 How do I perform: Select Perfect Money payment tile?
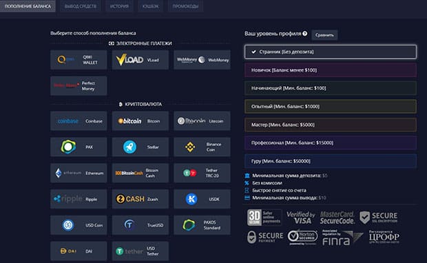(79, 86)
